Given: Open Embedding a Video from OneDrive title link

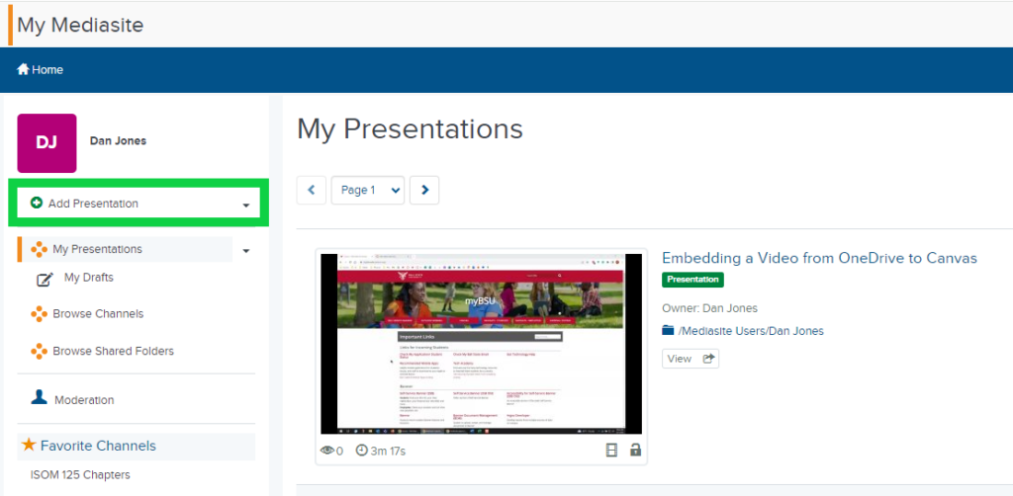Looking at the screenshot, I should (819, 258).
